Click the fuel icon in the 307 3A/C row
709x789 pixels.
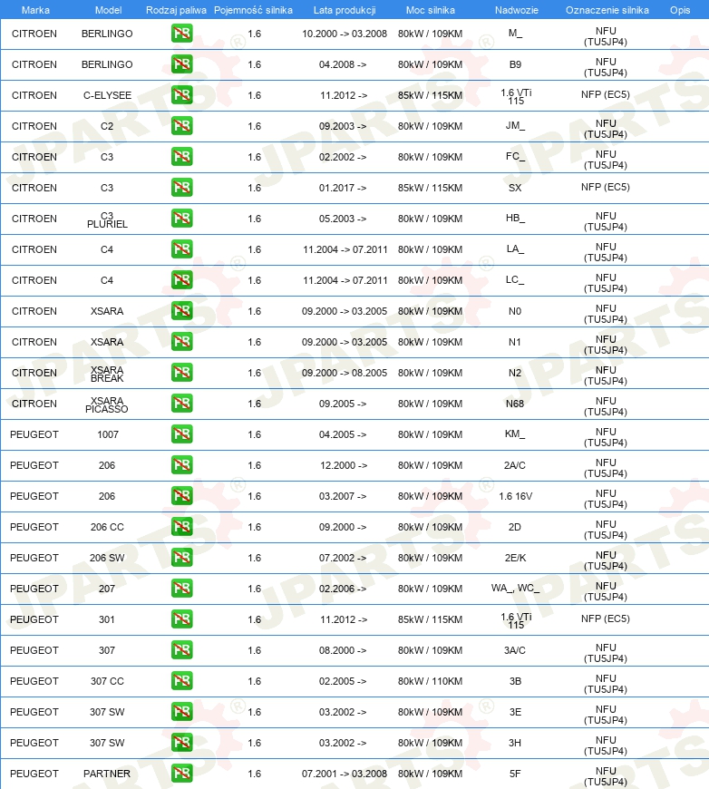[x=181, y=650]
